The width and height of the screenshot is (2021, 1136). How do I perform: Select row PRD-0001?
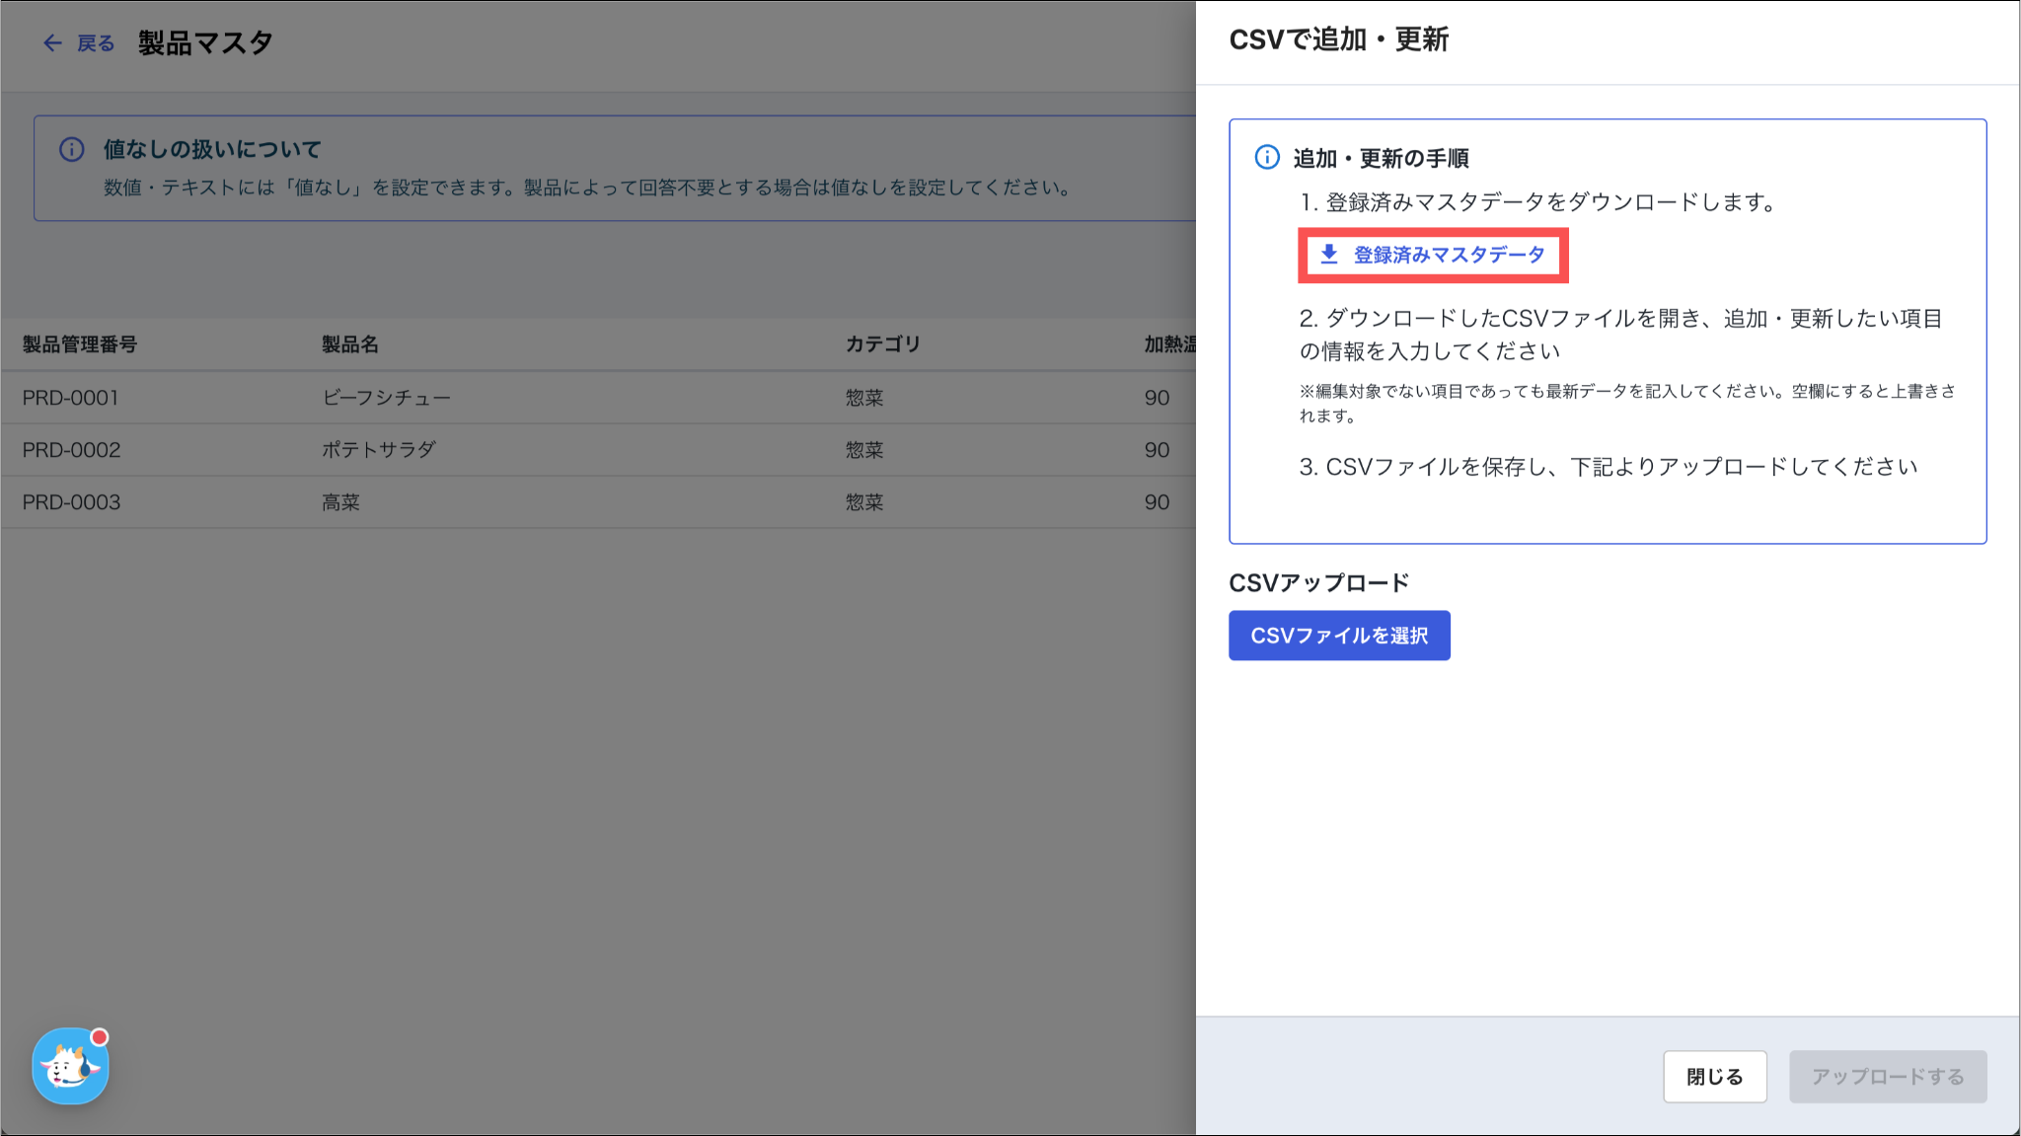click(x=71, y=398)
